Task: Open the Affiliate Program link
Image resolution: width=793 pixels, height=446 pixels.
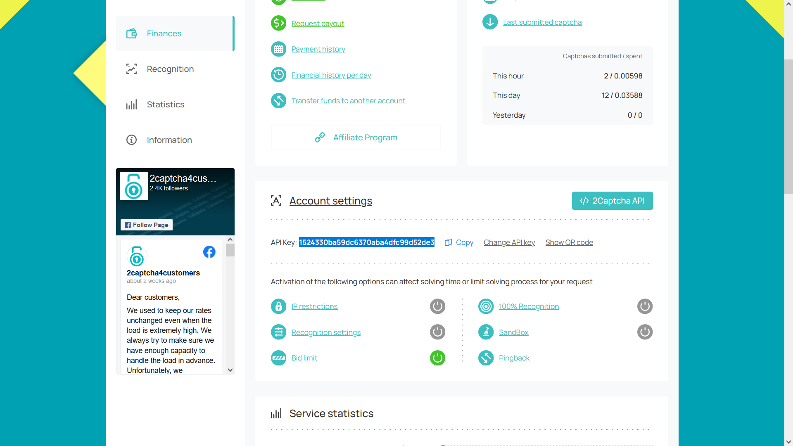Action: pos(365,137)
